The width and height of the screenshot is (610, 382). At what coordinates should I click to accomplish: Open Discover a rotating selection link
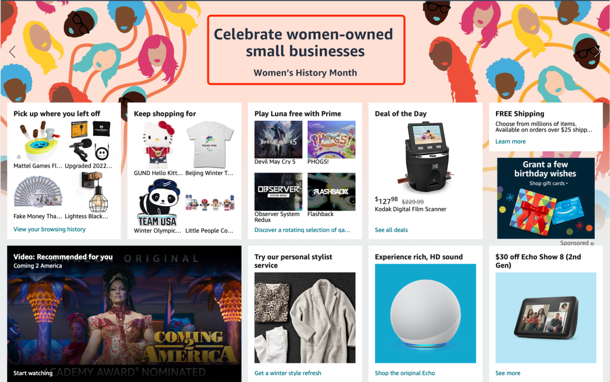tap(302, 230)
